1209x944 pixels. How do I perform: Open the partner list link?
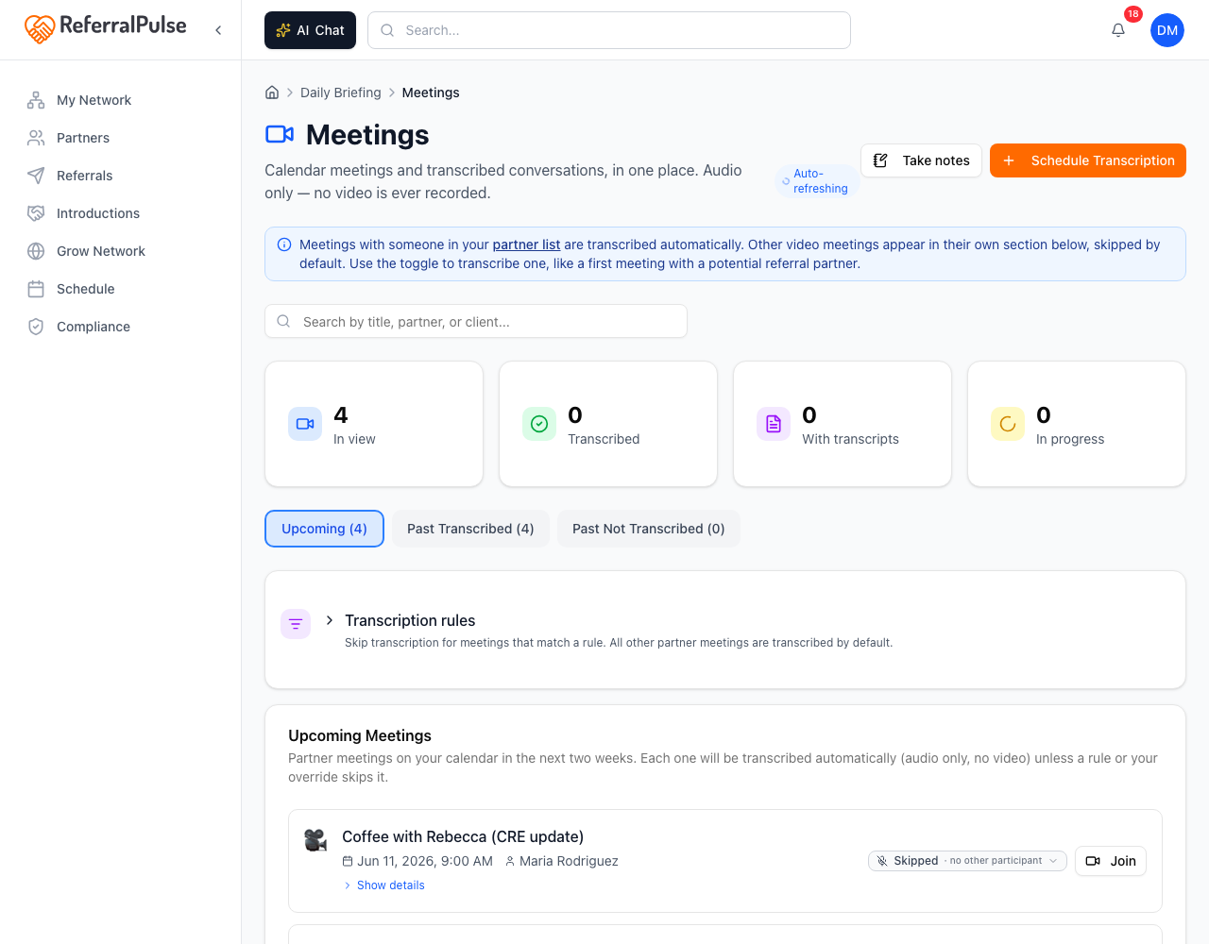tap(526, 244)
